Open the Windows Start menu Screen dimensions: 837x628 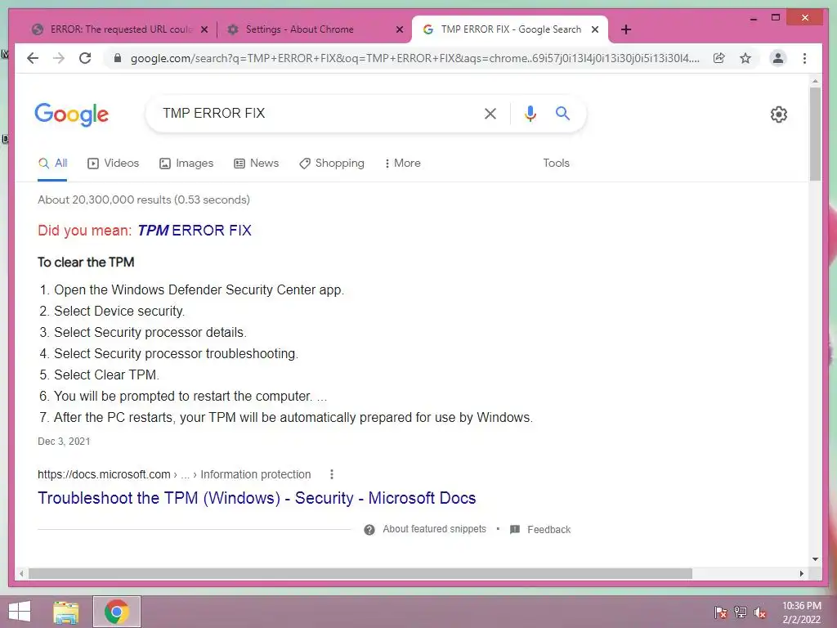[20, 612]
